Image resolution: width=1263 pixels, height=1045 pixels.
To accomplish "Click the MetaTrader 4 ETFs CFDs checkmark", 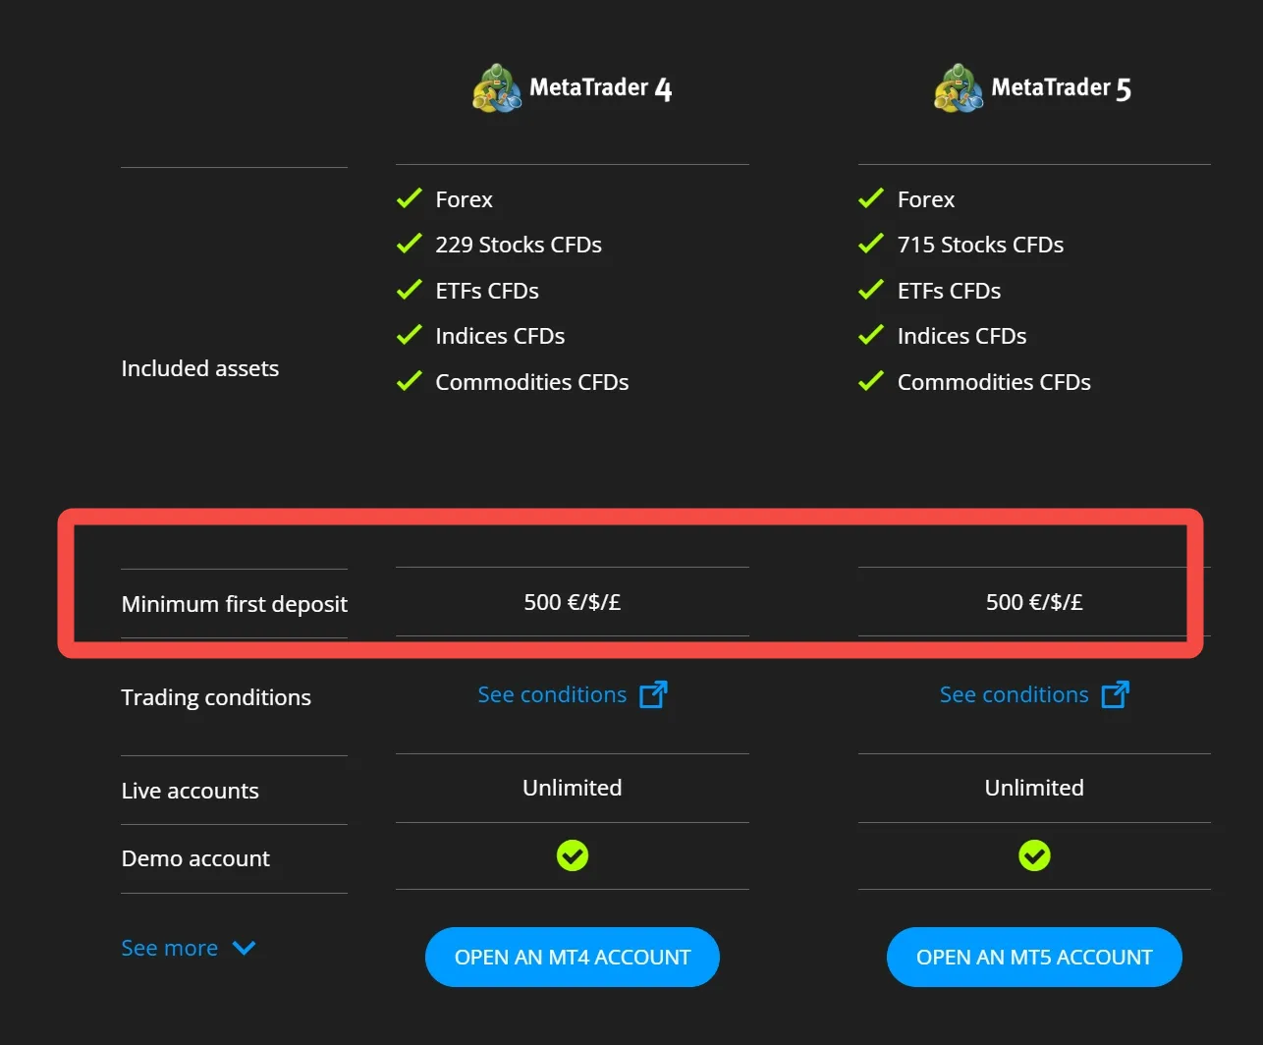I will [x=409, y=290].
